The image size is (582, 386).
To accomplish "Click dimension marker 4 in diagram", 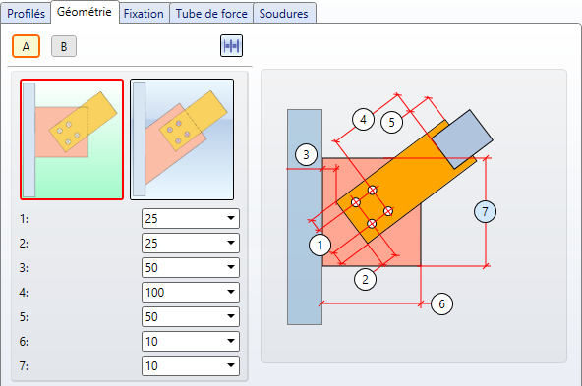I will point(363,120).
